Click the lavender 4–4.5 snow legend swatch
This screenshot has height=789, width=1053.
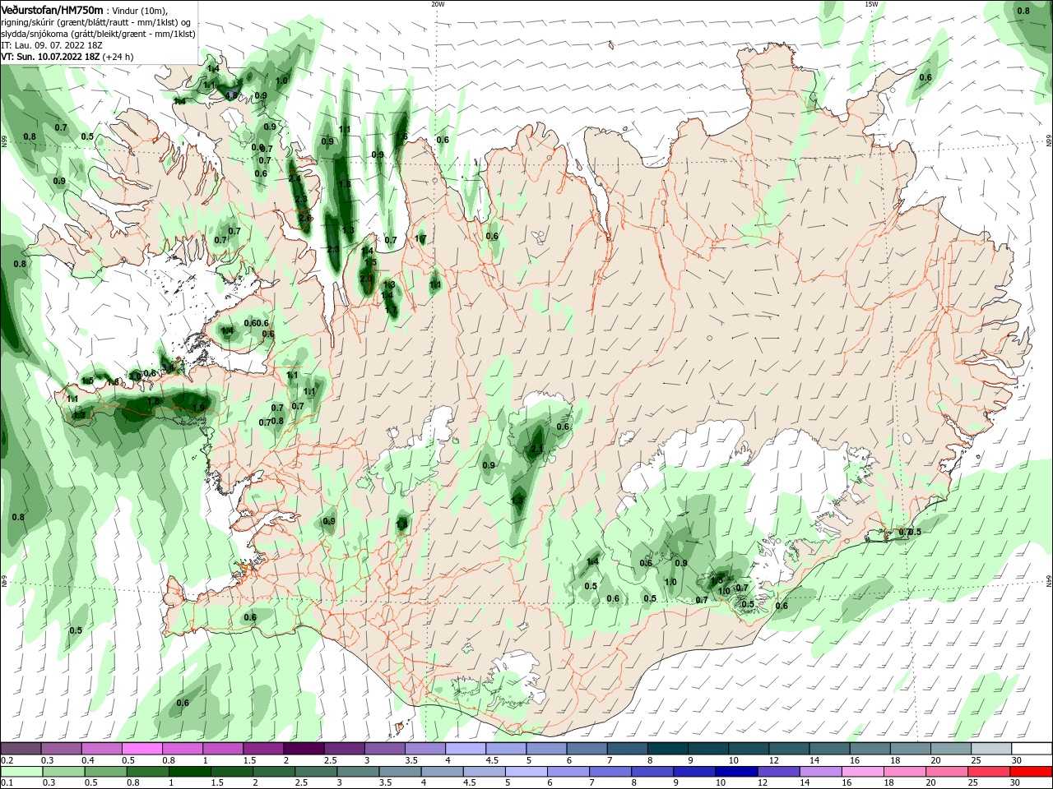[466, 749]
